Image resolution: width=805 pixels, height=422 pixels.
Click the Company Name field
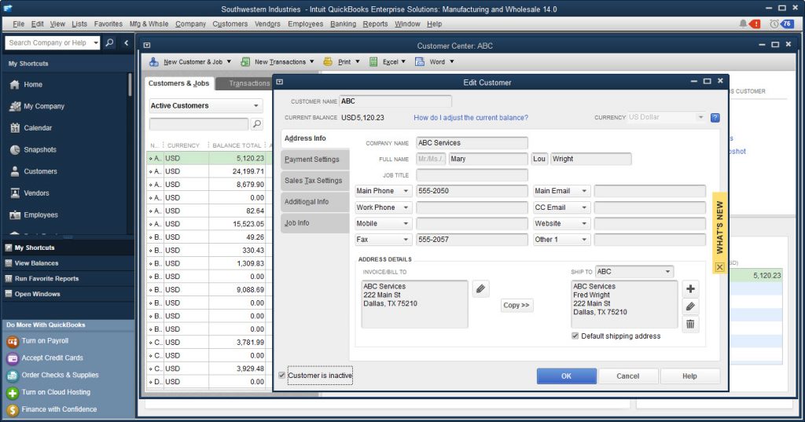[x=472, y=143]
